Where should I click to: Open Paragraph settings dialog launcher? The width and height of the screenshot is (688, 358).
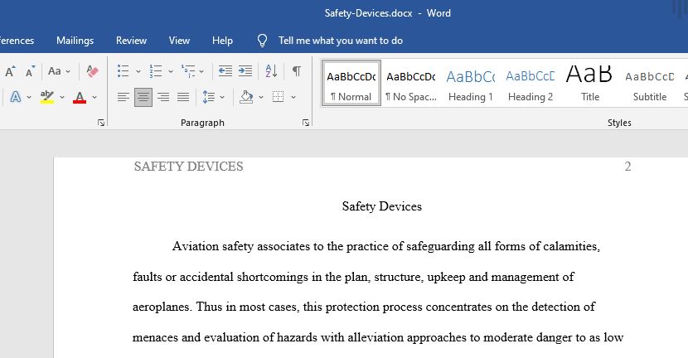coord(305,123)
